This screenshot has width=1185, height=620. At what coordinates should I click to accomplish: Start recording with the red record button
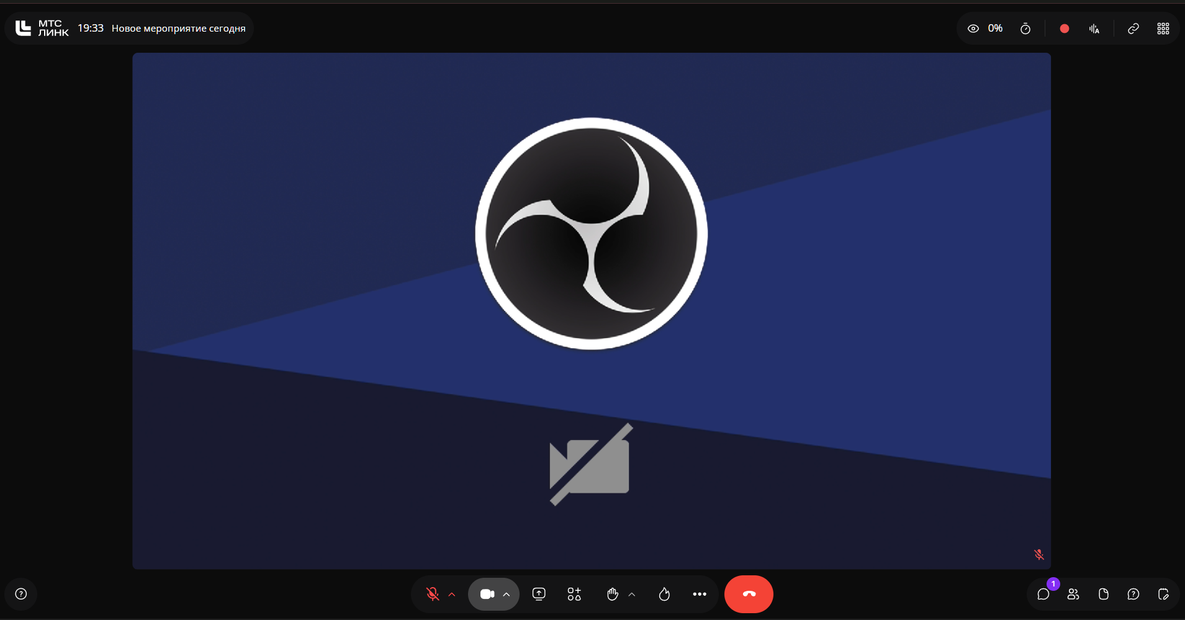pos(1065,29)
